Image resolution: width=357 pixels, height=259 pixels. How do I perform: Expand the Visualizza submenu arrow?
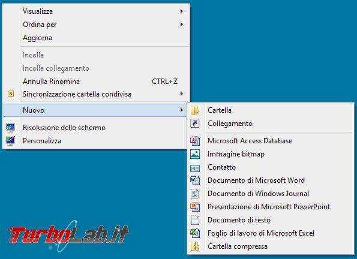click(181, 11)
